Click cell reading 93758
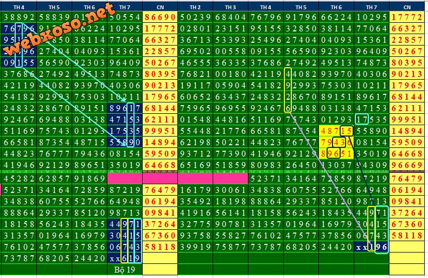The height and width of the screenshot is (278, 428). click(195, 235)
